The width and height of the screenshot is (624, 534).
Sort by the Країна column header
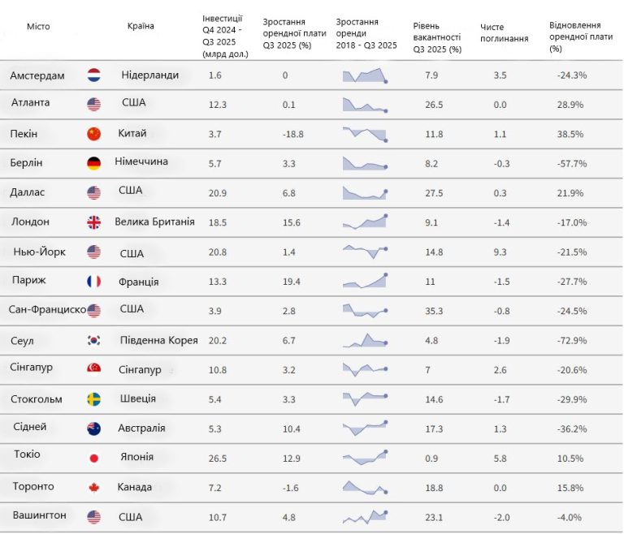(141, 26)
